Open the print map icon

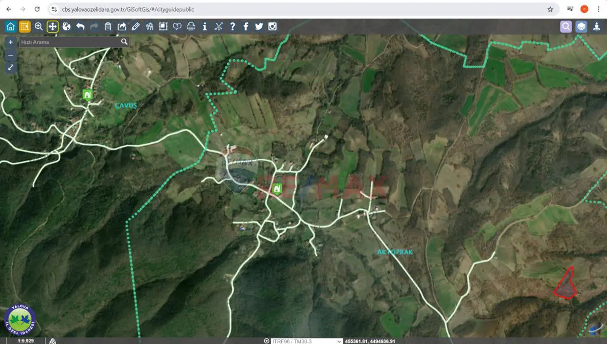pos(191,26)
